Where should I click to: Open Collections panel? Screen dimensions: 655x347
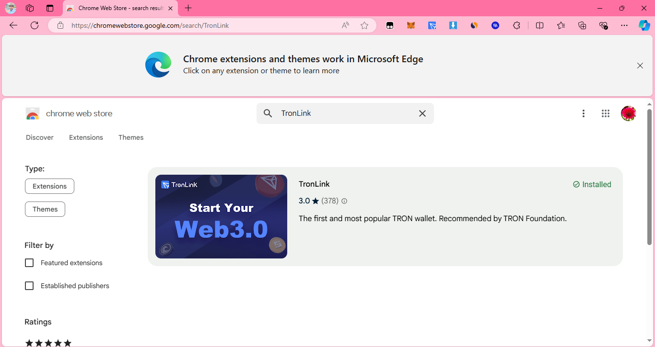(x=582, y=25)
